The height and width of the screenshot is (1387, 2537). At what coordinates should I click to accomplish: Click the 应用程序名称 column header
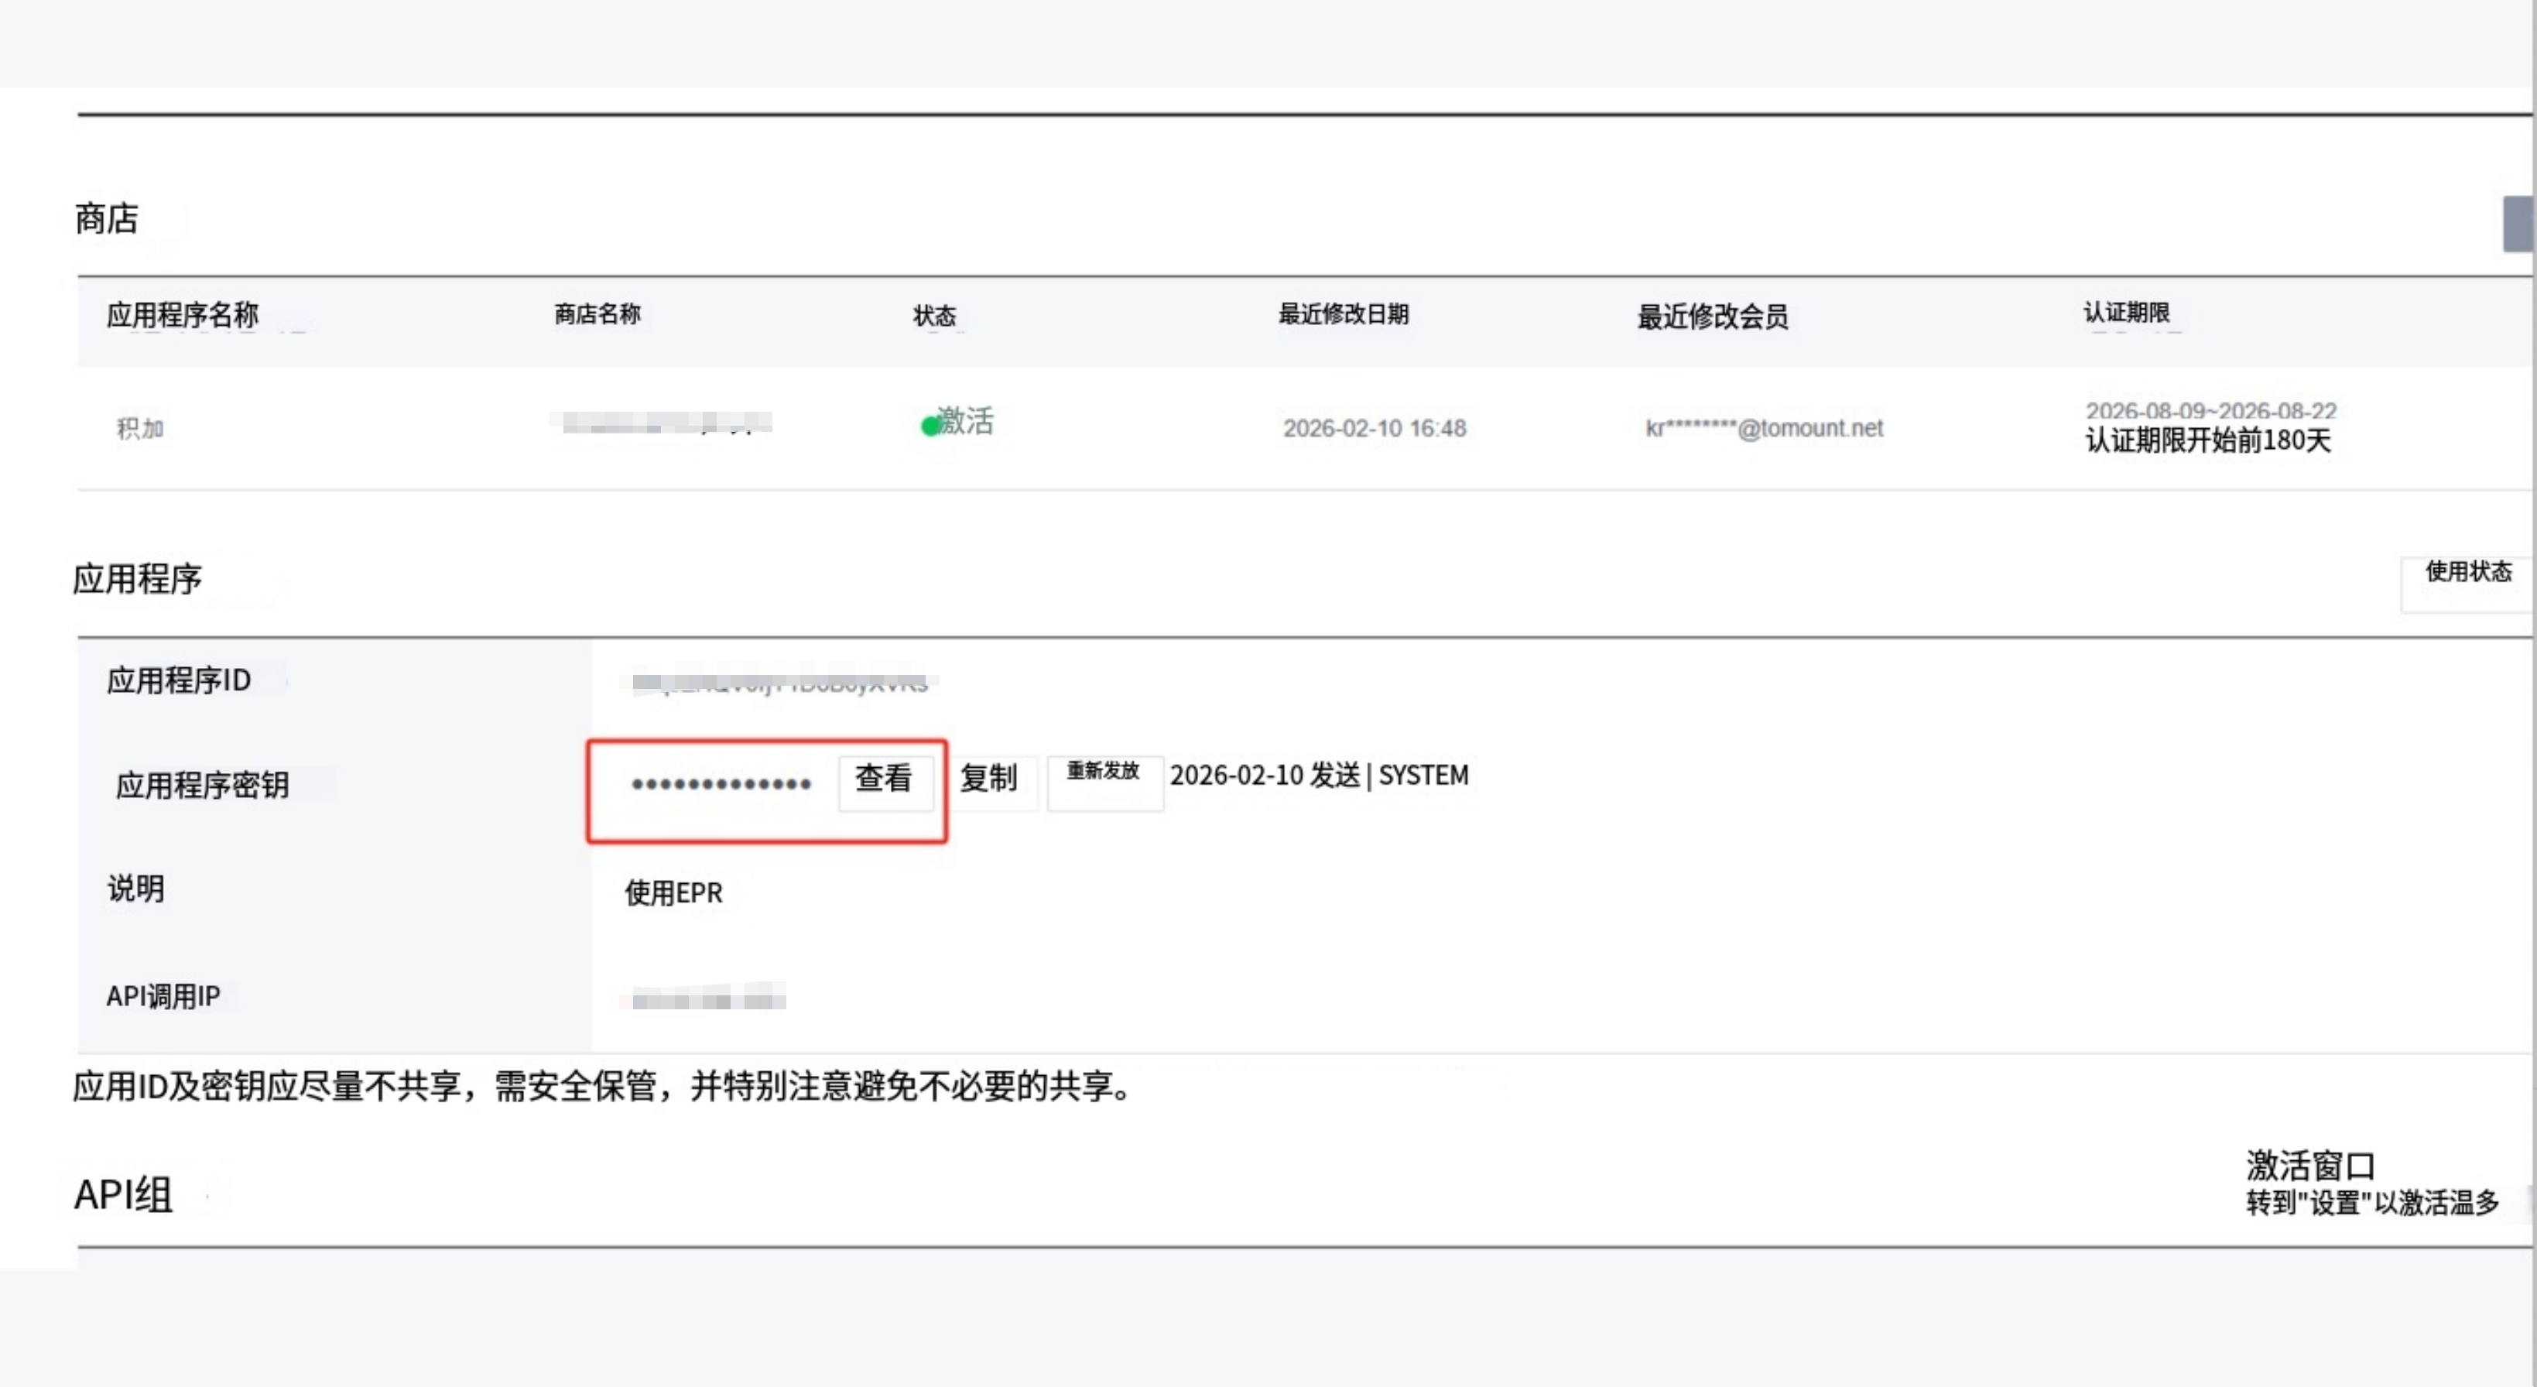[x=182, y=315]
